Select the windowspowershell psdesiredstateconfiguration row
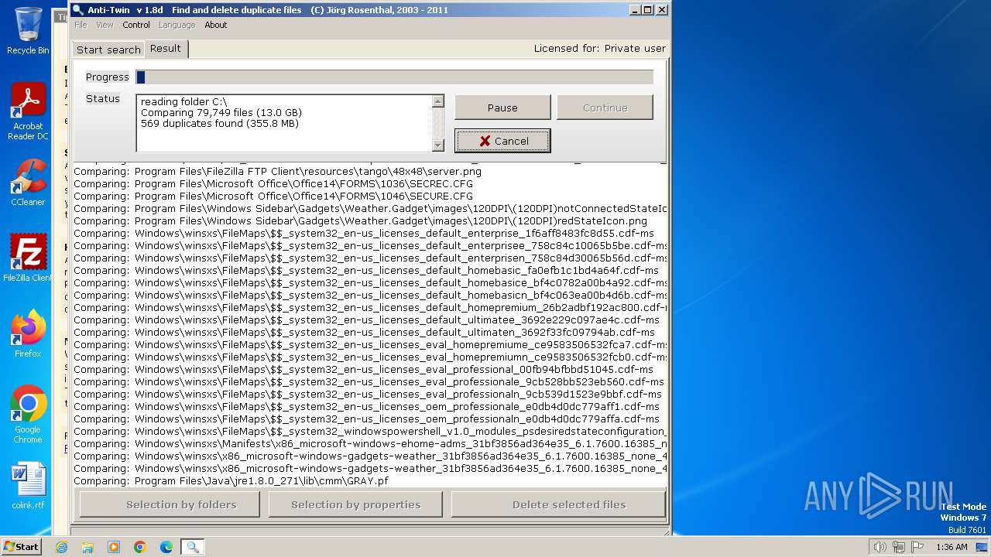Viewport: 991px width, 557px height. tap(369, 432)
